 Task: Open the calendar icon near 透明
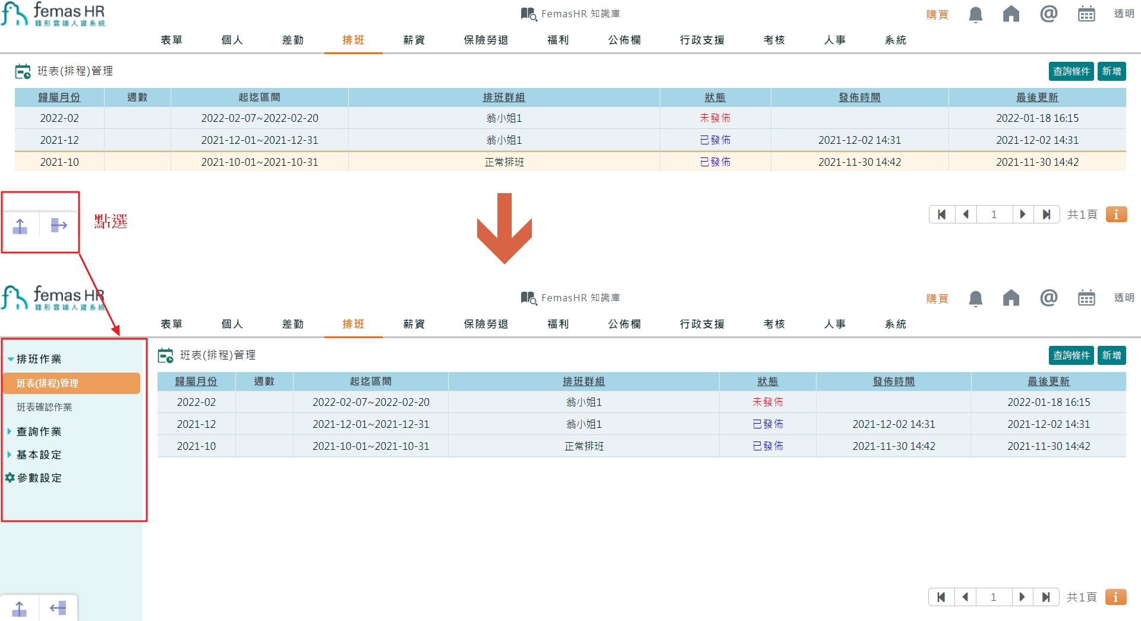(x=1086, y=14)
